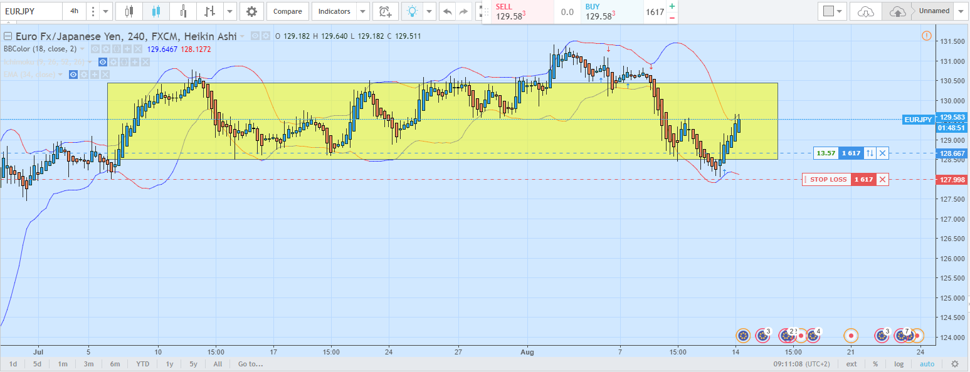The height and width of the screenshot is (372, 970).
Task: Cancel the stop loss order
Action: (x=882, y=180)
